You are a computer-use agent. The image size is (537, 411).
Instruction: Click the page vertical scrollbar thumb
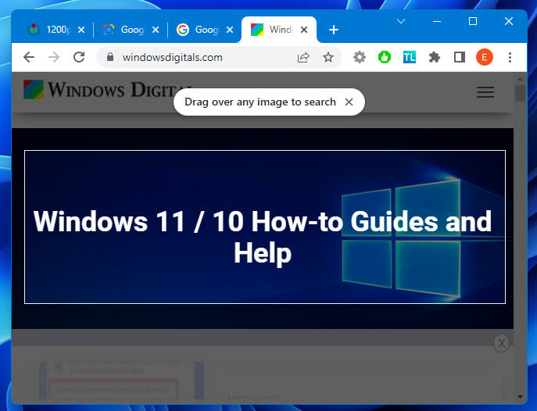tap(520, 93)
